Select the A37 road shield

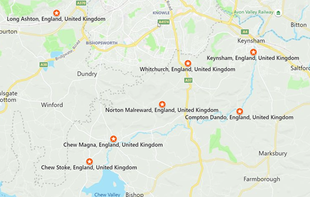click(x=188, y=80)
